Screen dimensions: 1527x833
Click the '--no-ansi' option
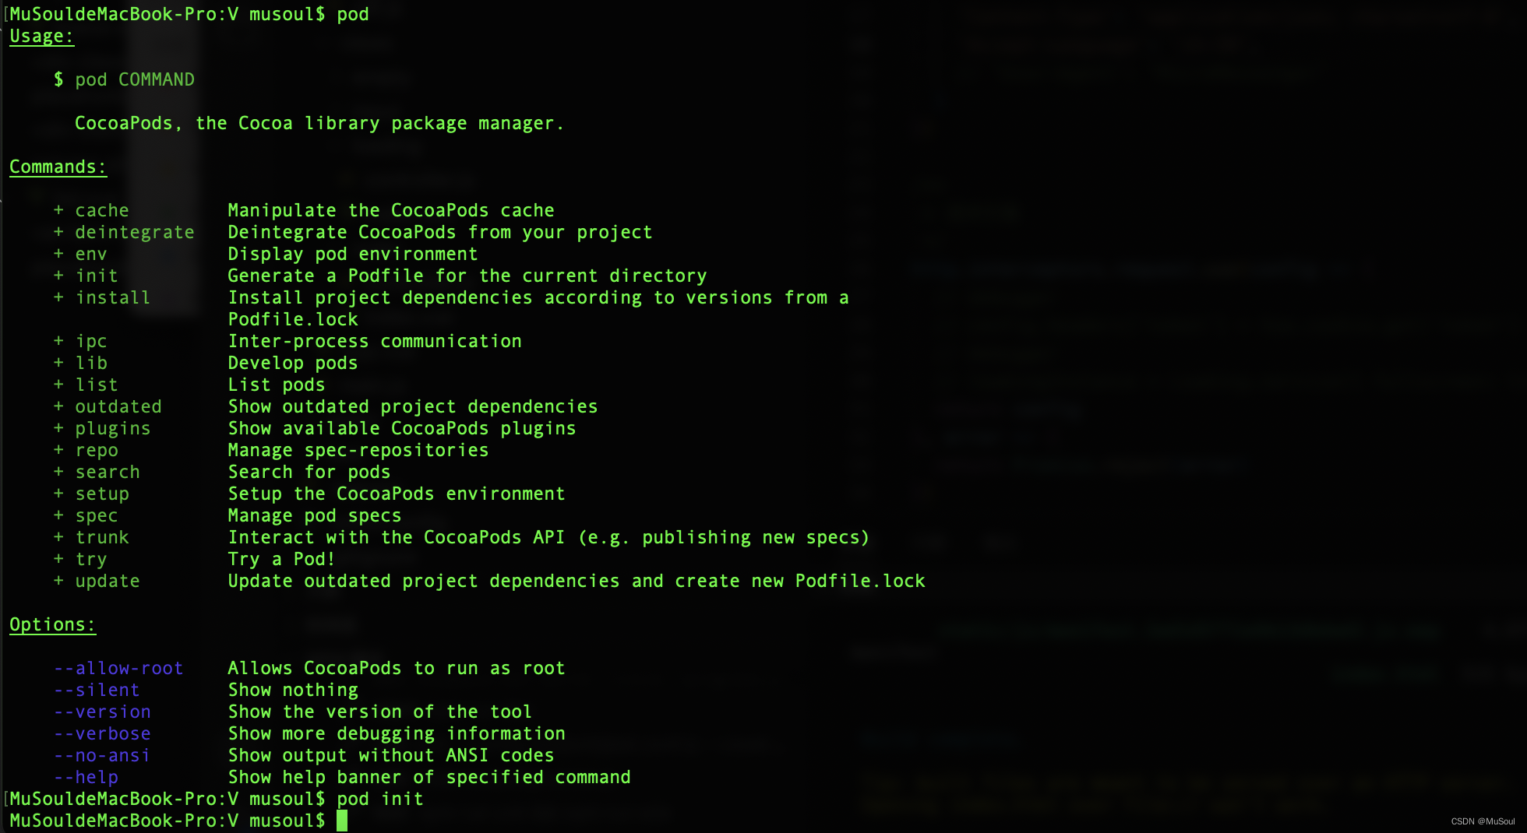click(x=102, y=755)
